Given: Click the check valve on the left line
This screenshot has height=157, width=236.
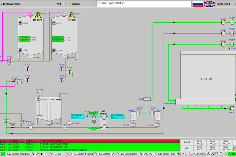Looking at the screenshot, I should point(6,121).
